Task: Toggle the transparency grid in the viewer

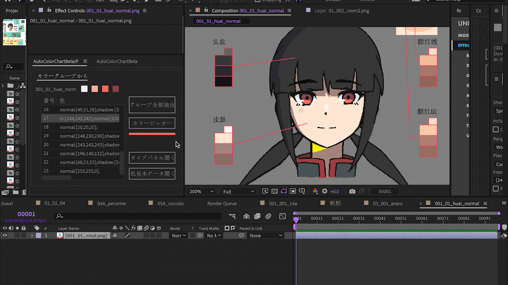Action: click(x=274, y=191)
